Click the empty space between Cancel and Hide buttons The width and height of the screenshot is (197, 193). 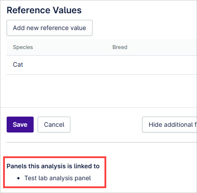(x=106, y=125)
